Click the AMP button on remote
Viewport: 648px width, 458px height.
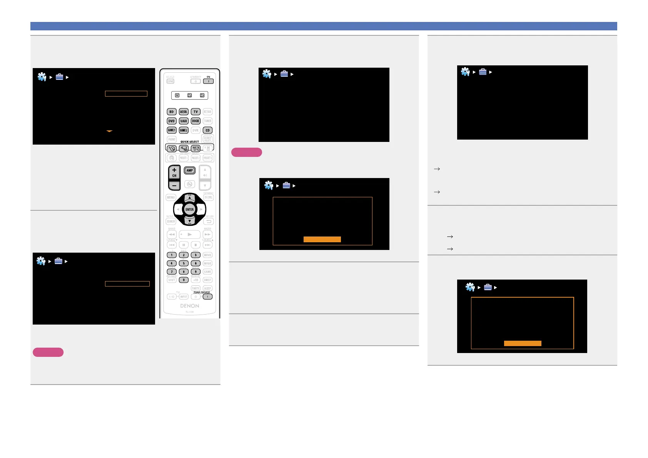(x=189, y=170)
